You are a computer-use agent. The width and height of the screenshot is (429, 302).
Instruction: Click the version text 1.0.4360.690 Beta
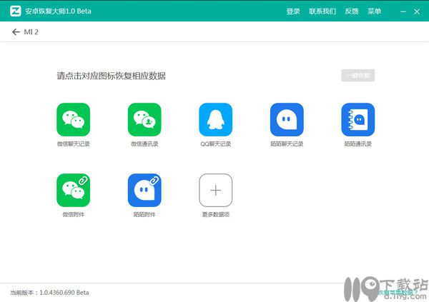click(x=64, y=293)
